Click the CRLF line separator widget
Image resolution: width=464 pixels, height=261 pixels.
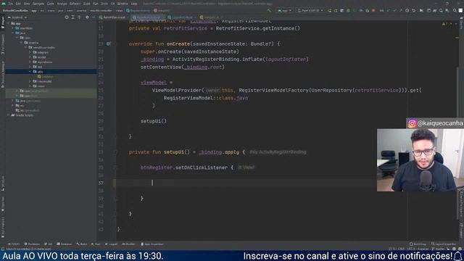[401, 249]
